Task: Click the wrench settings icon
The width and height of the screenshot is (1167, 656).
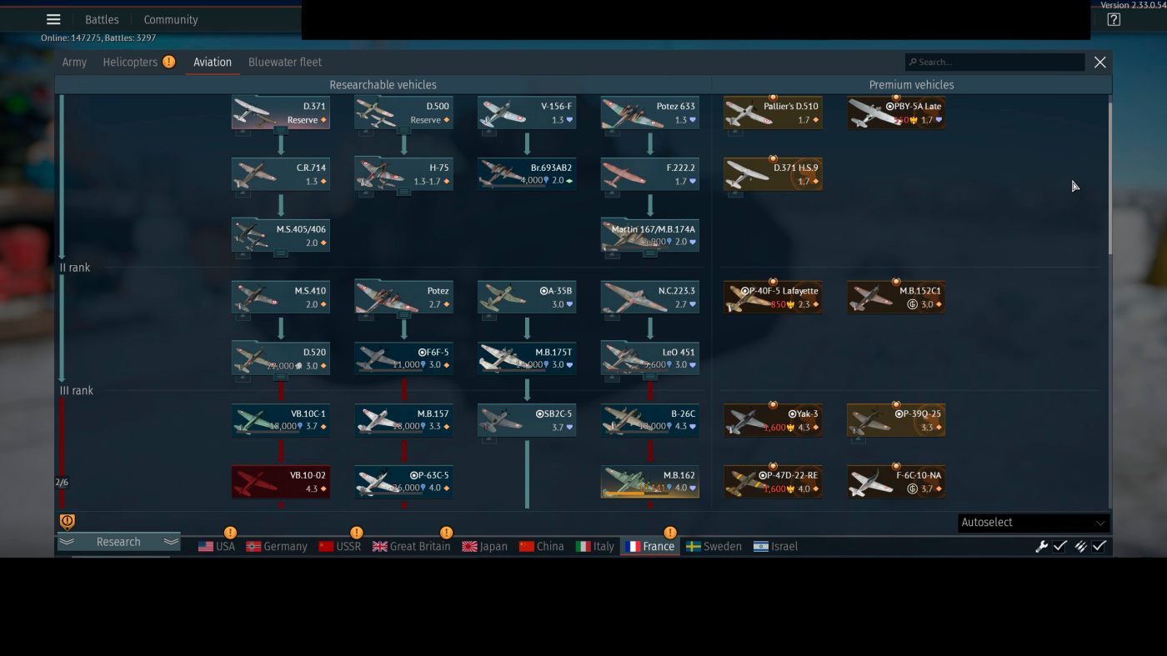Action: point(1041,547)
